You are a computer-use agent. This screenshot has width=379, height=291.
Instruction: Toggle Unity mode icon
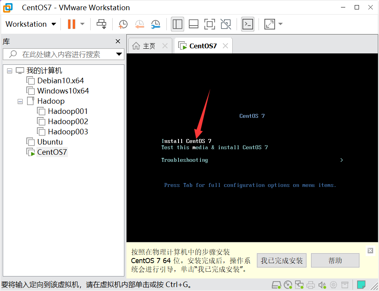[226, 24]
